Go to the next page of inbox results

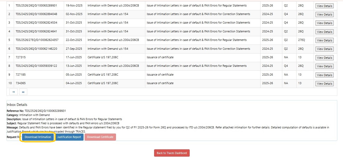pos(13,92)
